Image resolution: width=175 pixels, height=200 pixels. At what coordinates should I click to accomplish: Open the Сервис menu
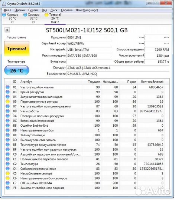point(33,10)
